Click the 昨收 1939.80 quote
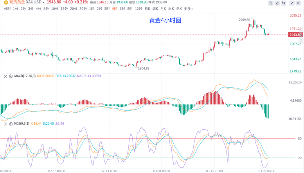Viewport: 304px width, 173px height. (x=158, y=2)
